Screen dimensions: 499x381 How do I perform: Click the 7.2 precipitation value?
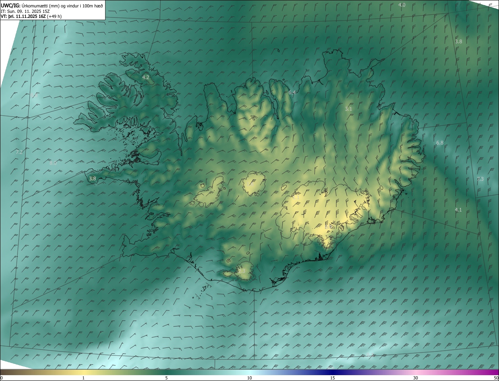tap(19, 152)
